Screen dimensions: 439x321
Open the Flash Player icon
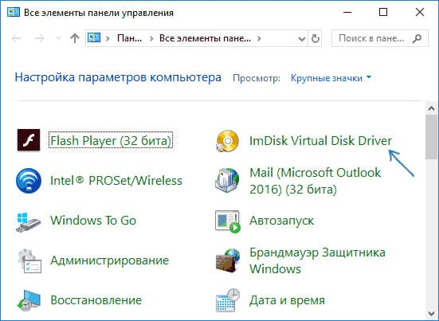(29, 140)
